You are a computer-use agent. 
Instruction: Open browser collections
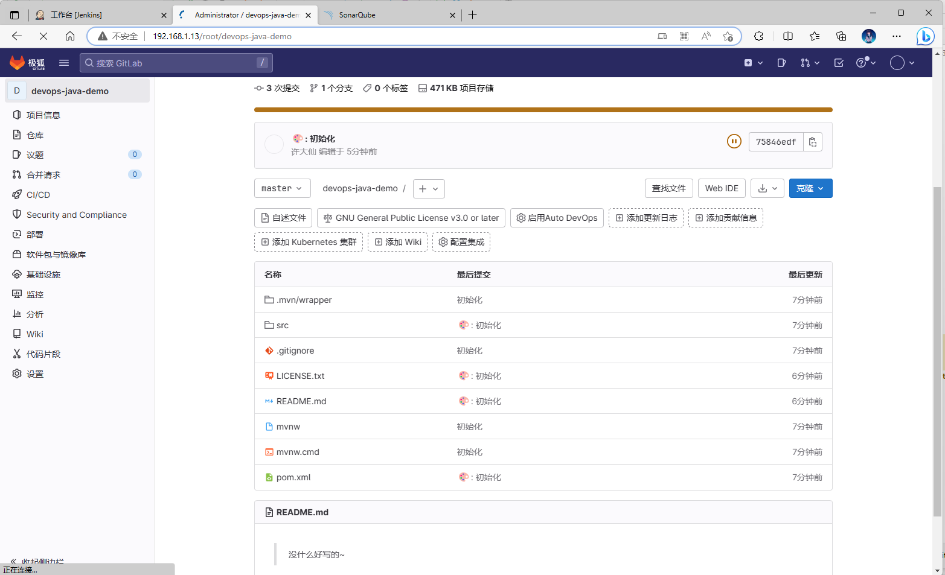point(841,36)
